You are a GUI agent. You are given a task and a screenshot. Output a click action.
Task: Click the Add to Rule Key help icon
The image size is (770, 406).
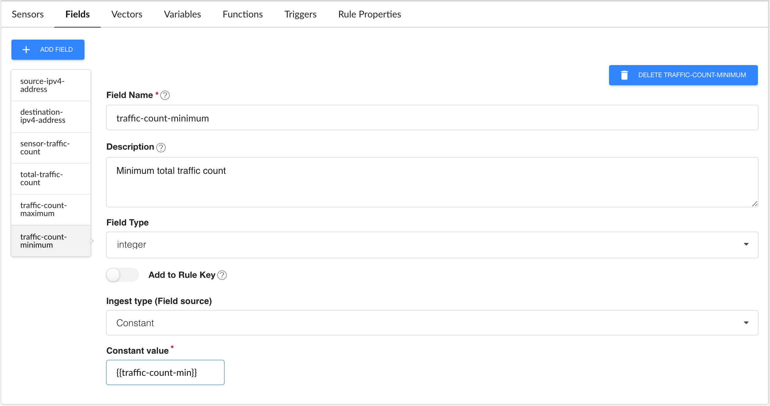(x=222, y=275)
